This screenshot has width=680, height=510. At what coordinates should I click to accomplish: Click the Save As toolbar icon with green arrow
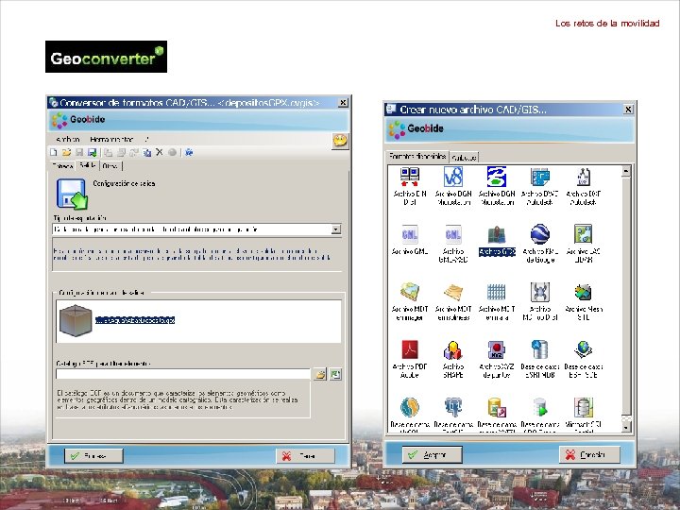point(92,152)
